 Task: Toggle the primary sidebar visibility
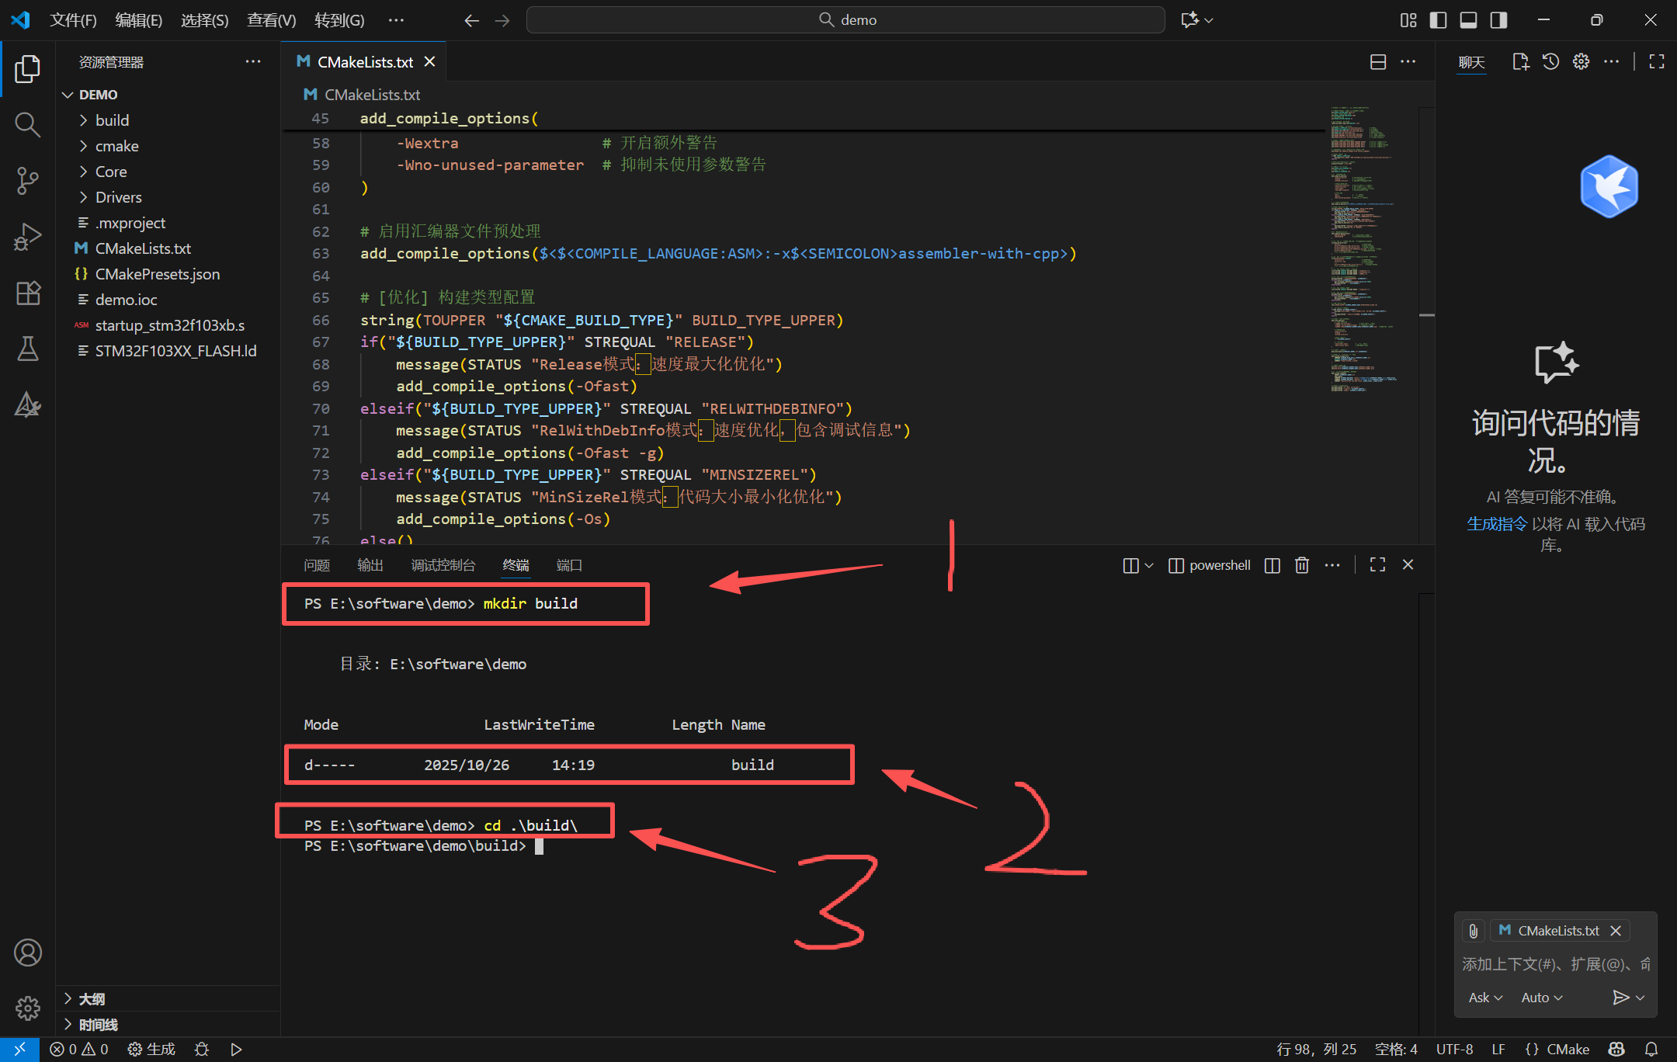coord(1438,19)
